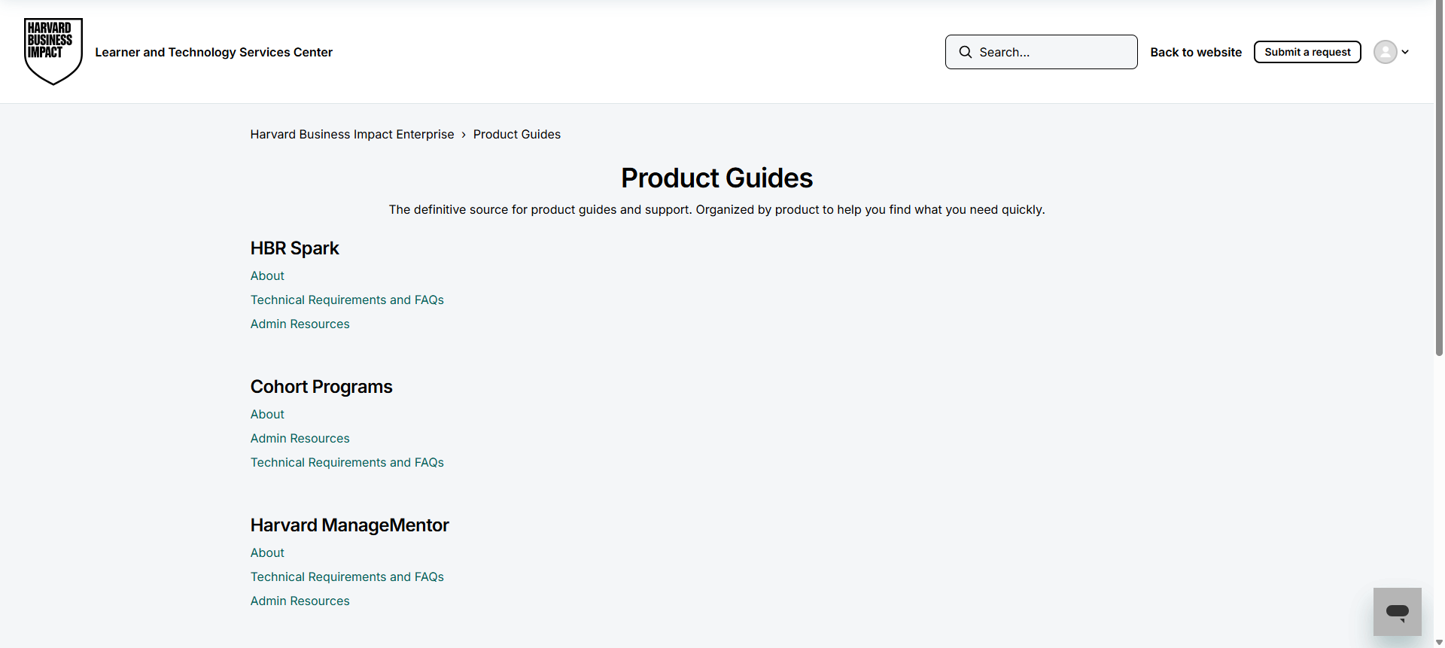The image size is (1445, 648).
Task: Open the chat widget bubble icon
Action: (x=1397, y=611)
